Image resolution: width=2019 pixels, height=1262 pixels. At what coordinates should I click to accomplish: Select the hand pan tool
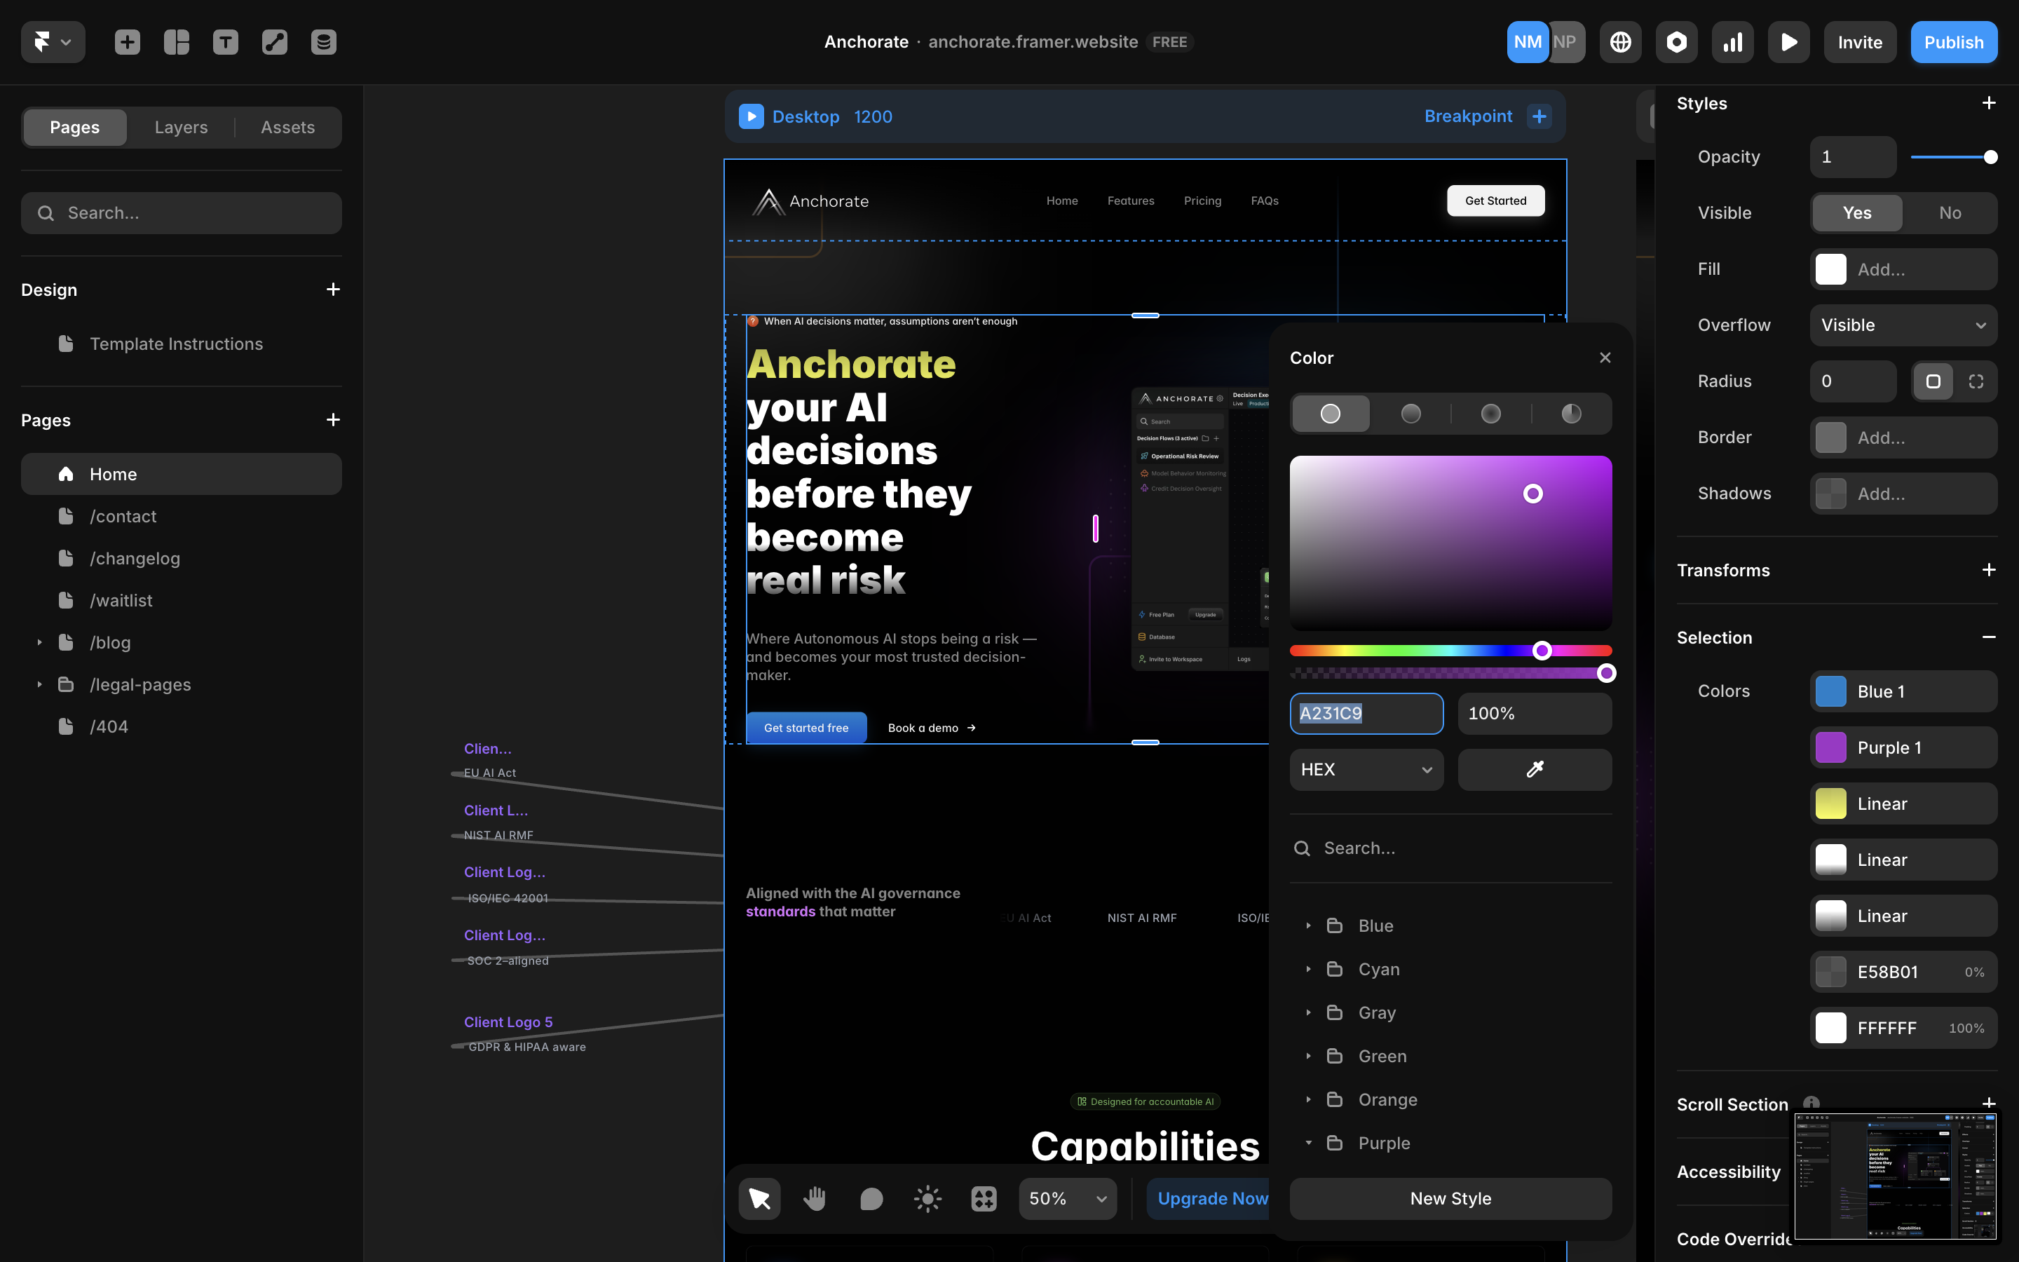(815, 1199)
